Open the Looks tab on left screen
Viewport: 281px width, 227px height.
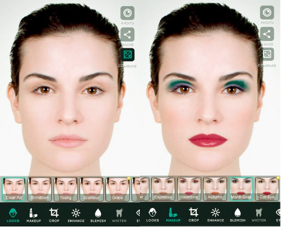13,215
